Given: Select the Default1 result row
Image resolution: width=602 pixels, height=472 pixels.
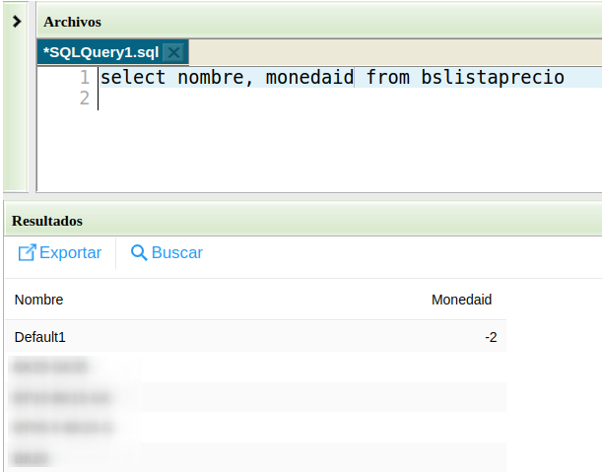Looking at the screenshot, I should click(x=40, y=337).
